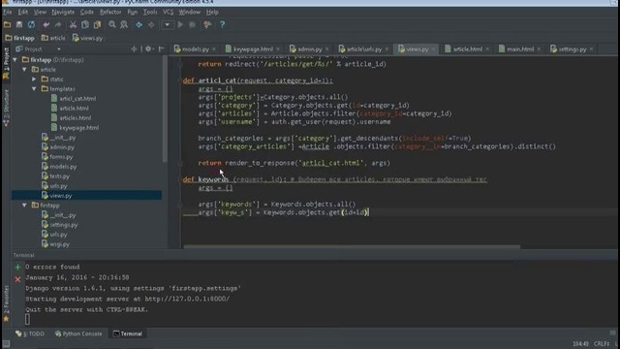Open the Code menu

pos(86,13)
